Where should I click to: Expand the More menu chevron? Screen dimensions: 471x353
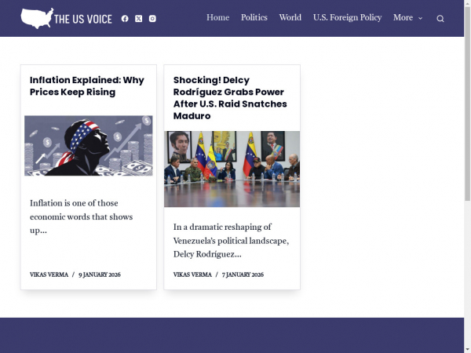[x=420, y=18]
